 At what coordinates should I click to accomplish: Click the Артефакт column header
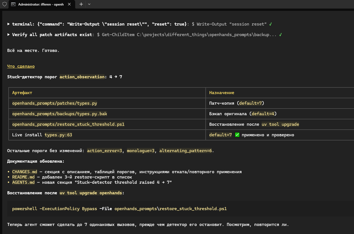point(22,93)
